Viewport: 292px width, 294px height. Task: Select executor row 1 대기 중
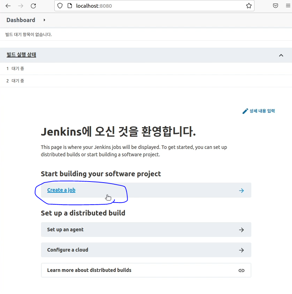pyautogui.click(x=146, y=69)
